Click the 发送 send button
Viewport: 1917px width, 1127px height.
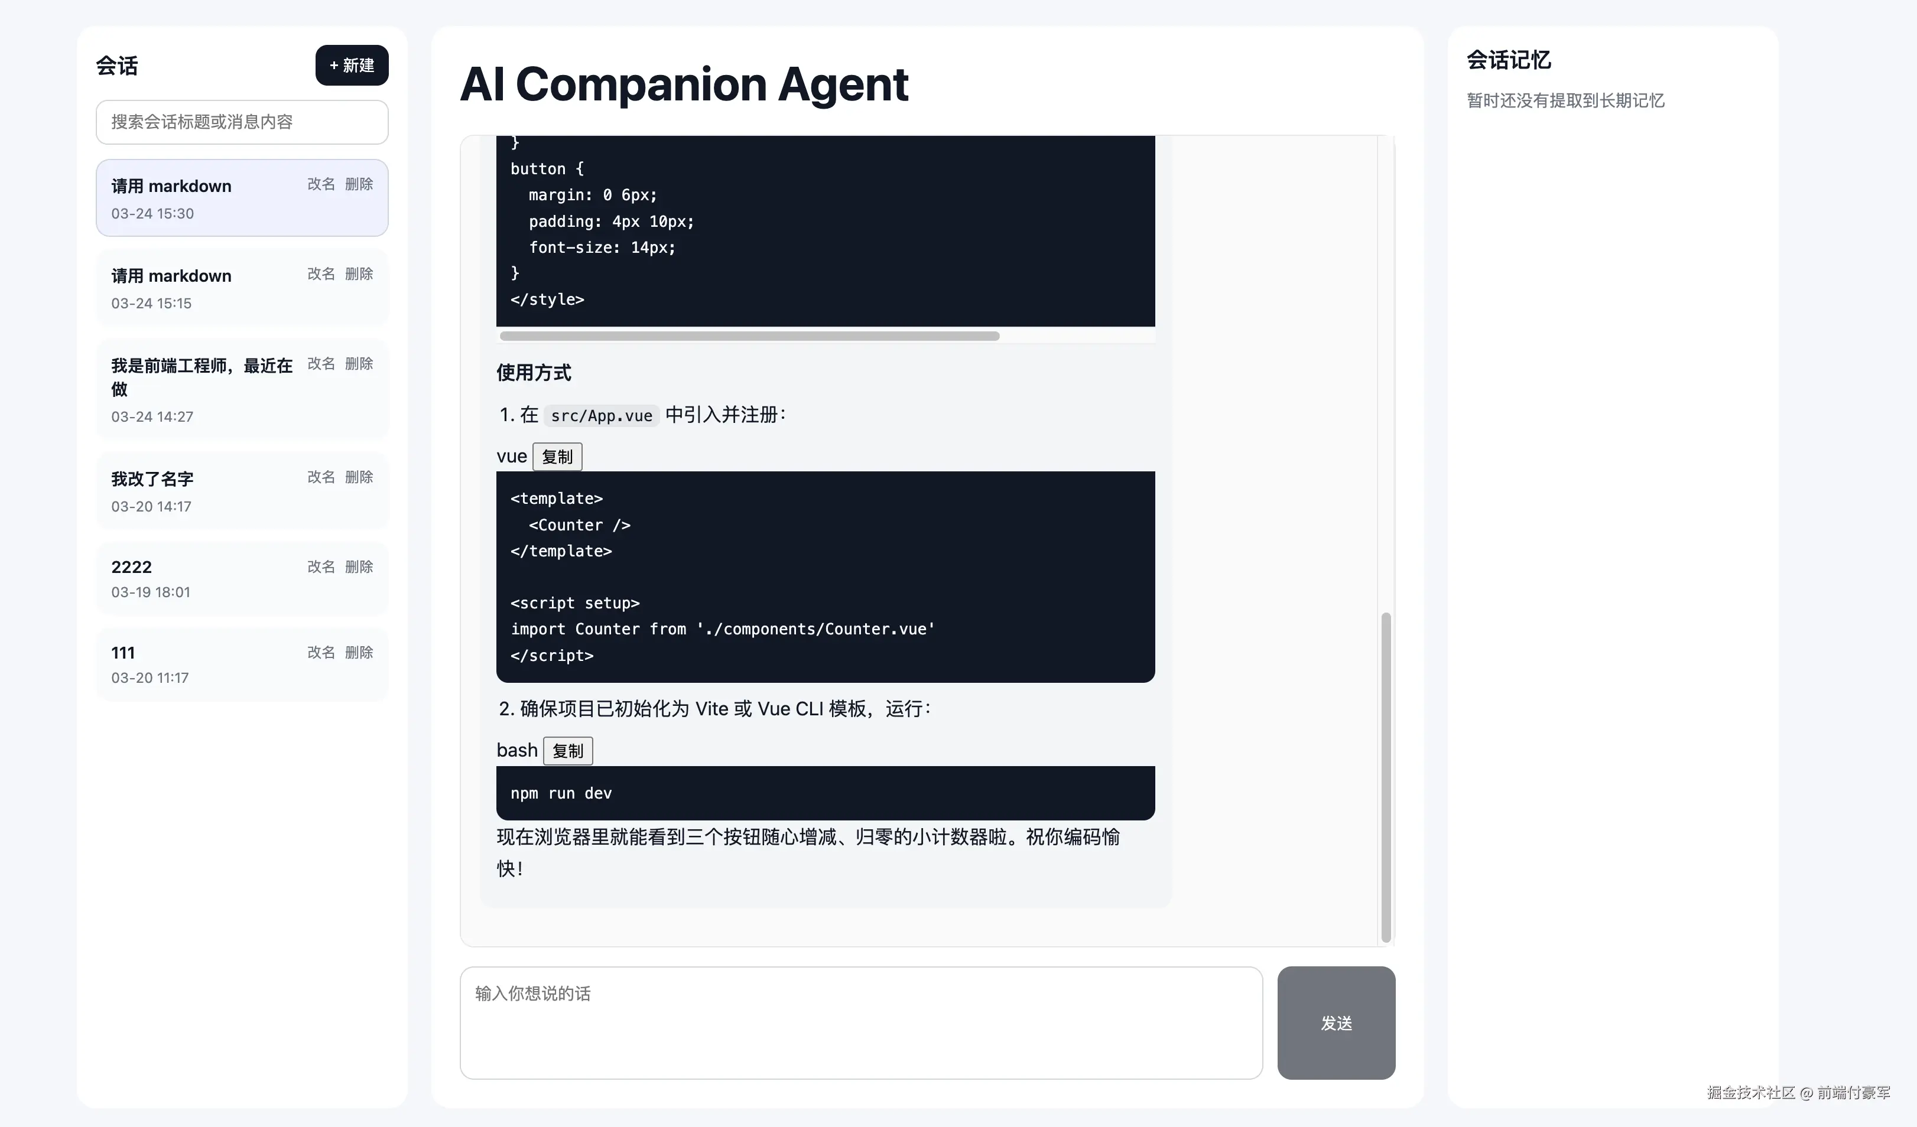[1336, 1023]
